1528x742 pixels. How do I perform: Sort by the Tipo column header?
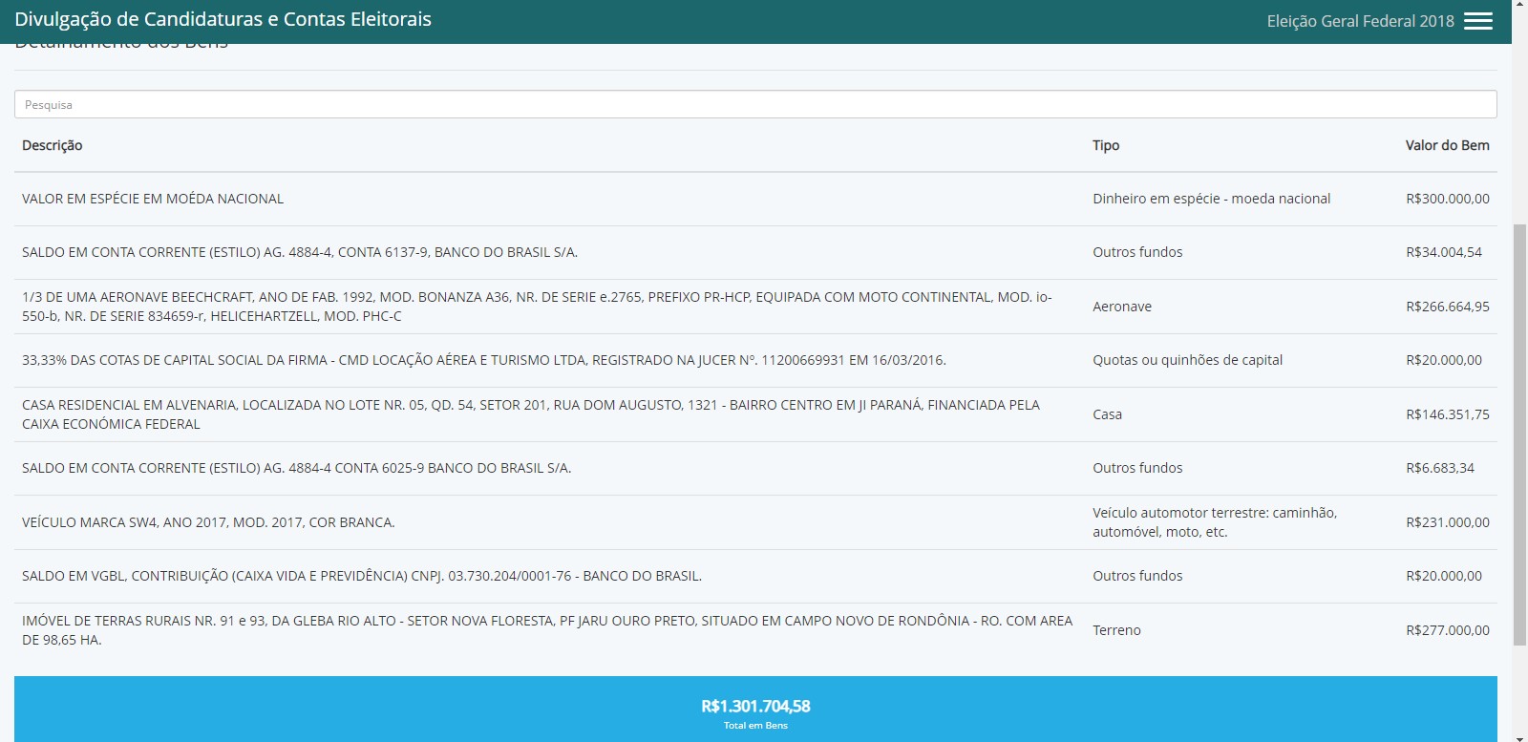(x=1105, y=145)
